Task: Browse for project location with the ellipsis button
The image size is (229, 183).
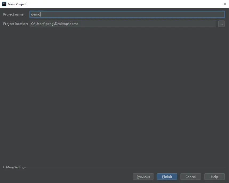Action: point(221,24)
